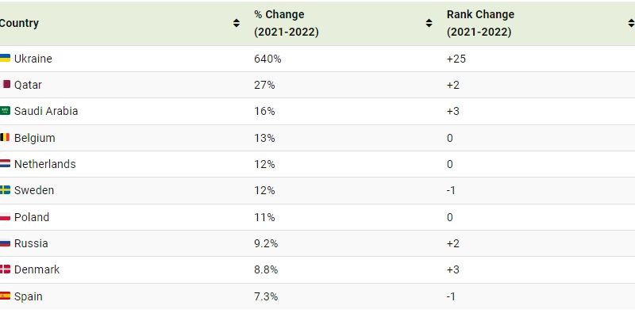Image resolution: width=635 pixels, height=317 pixels.
Task: Select Ukraine's 640% change cell
Action: [x=267, y=59]
